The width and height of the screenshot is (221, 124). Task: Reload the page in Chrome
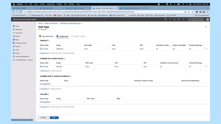click(21, 12)
